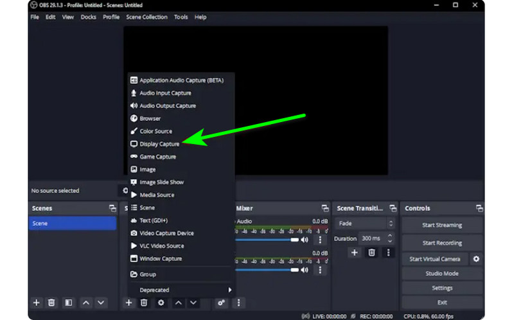
Task: Add a Browser source
Action: pyautogui.click(x=181, y=119)
